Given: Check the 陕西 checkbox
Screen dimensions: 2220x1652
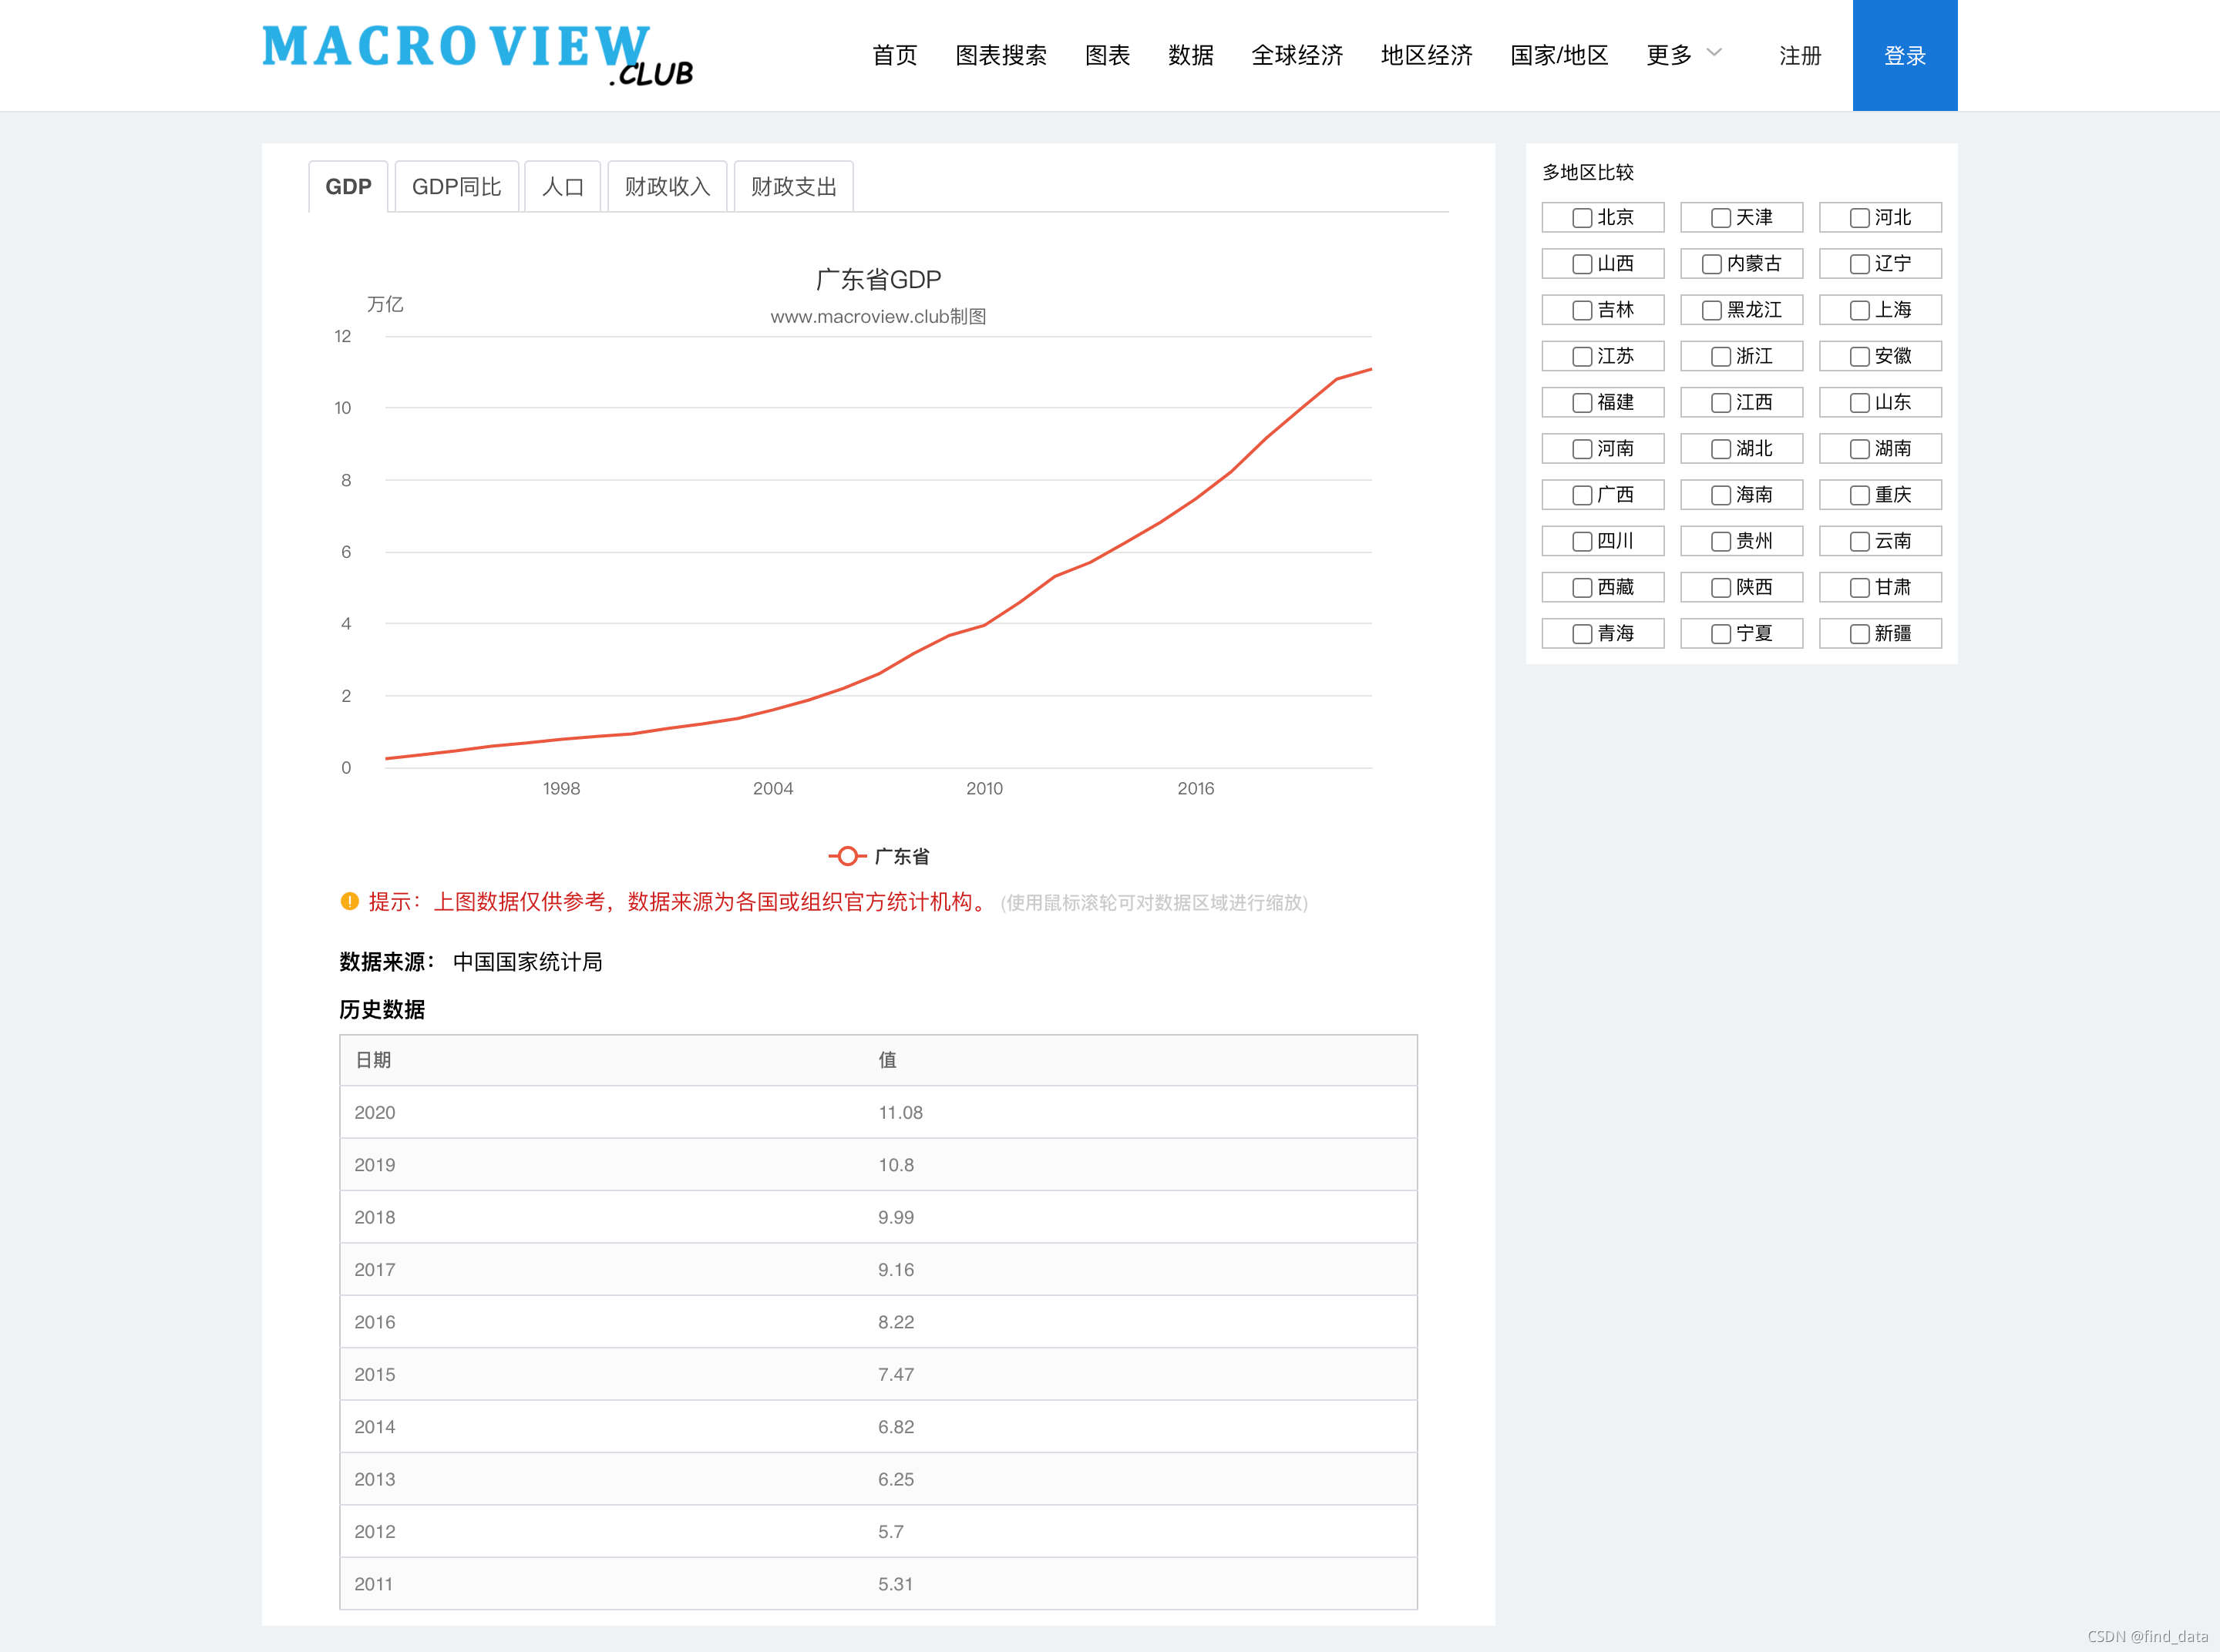Looking at the screenshot, I should point(1720,588).
